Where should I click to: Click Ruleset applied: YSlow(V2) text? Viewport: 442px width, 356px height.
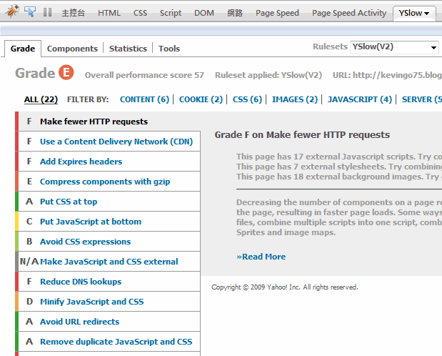pyautogui.click(x=268, y=75)
